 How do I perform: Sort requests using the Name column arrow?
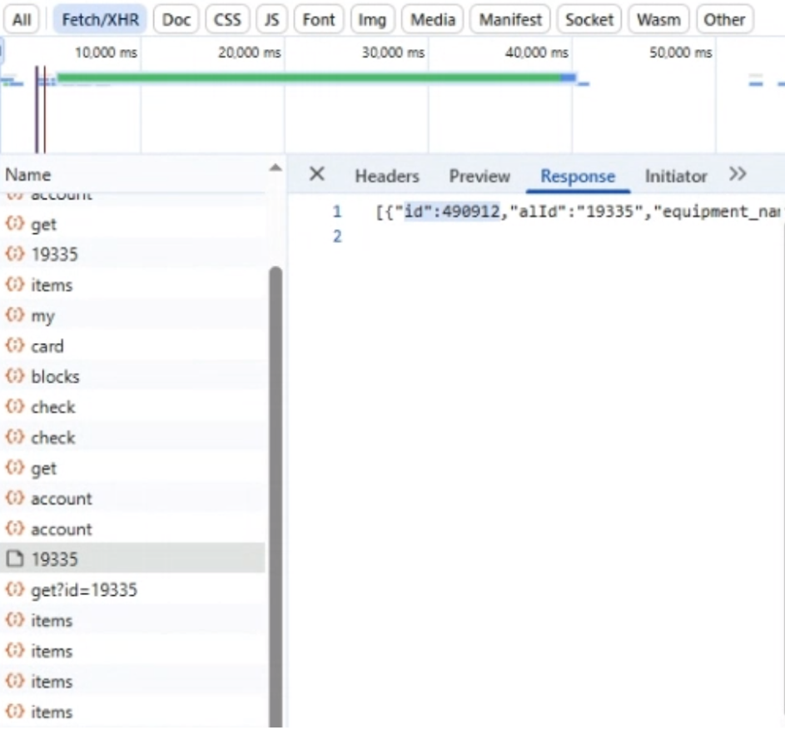275,169
